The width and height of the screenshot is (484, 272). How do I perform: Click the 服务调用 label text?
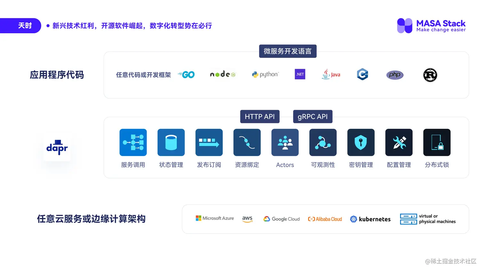(133, 165)
